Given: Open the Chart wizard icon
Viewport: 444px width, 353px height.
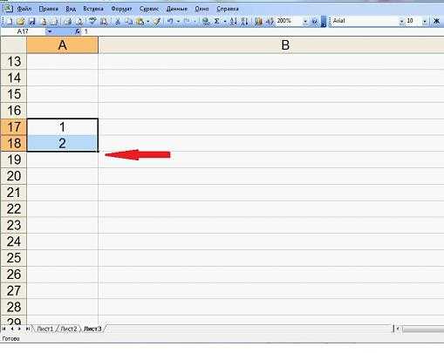Looking at the screenshot, I should click(x=258, y=21).
